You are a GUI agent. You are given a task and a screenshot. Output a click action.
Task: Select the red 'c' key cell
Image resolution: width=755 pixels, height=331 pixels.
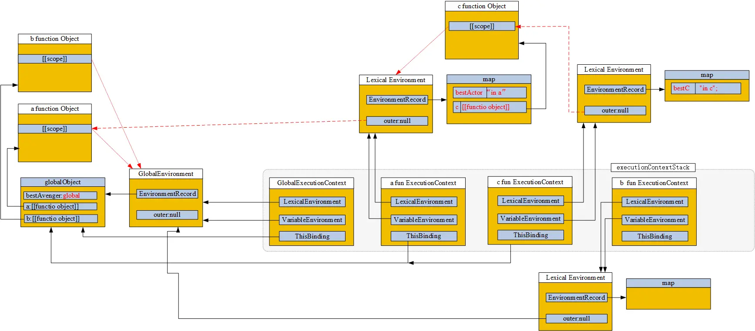[x=457, y=107]
